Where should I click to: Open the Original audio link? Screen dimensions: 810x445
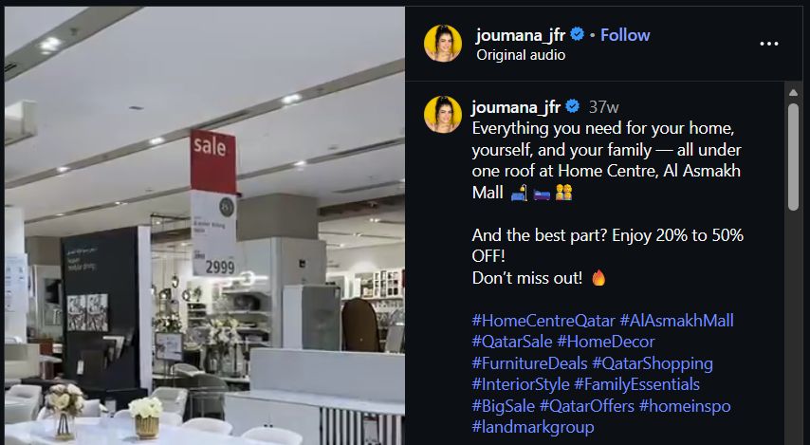pyautogui.click(x=521, y=55)
